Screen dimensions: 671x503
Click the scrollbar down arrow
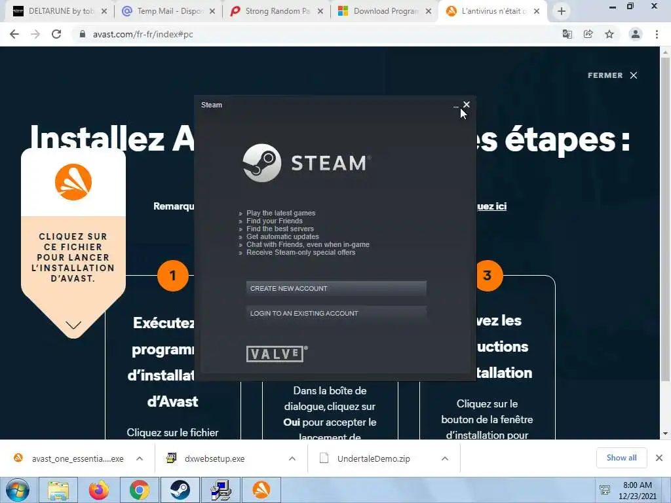[x=665, y=434]
